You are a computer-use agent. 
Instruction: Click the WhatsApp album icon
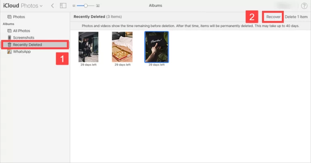(9, 51)
